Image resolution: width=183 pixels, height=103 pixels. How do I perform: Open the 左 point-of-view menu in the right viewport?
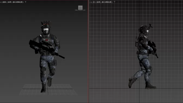point(94,2)
